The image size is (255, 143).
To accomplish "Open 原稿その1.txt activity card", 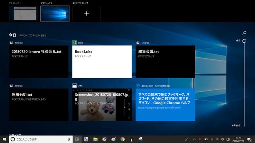I will pos(39,105).
